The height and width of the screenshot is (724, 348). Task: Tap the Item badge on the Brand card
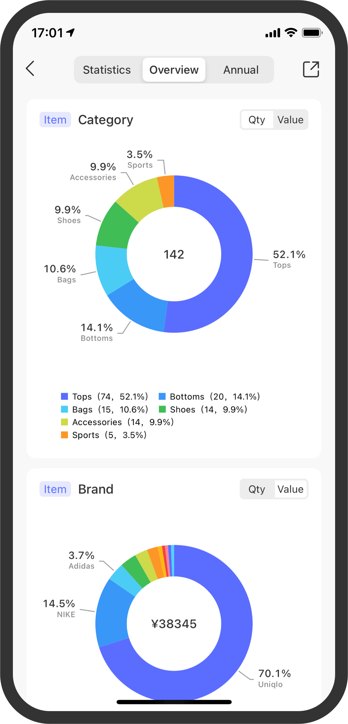55,489
